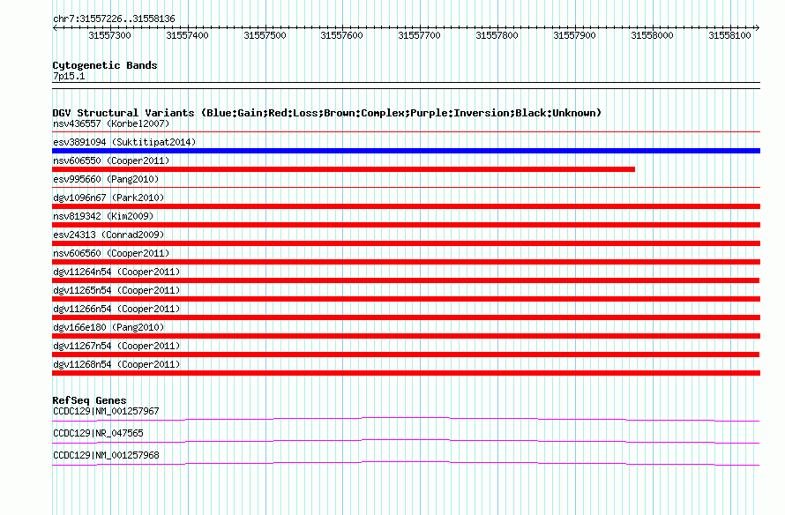Screen dimensions: 785x515
Task: Click the nsv606550 (Cooper2011) label
Action: coord(111,160)
